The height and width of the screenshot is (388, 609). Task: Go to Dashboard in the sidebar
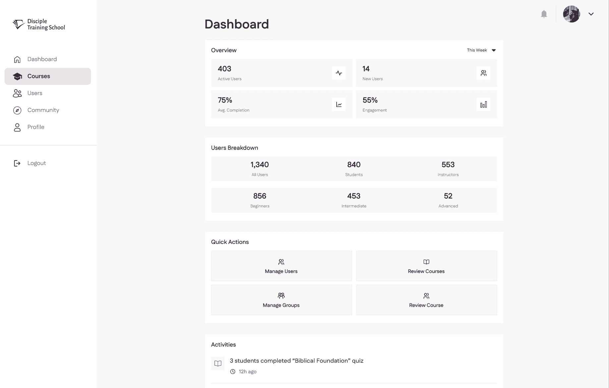48,59
